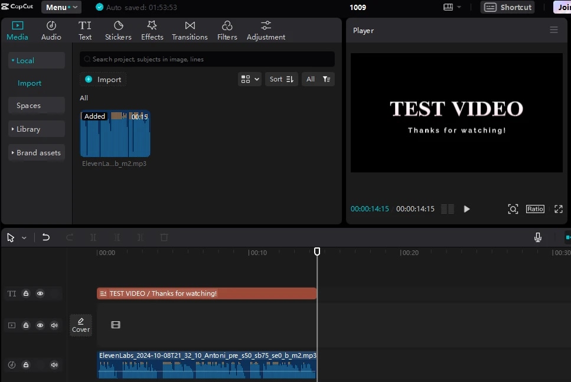The image size is (571, 382).
Task: Click the Import button with plus icon
Action: coord(103,80)
